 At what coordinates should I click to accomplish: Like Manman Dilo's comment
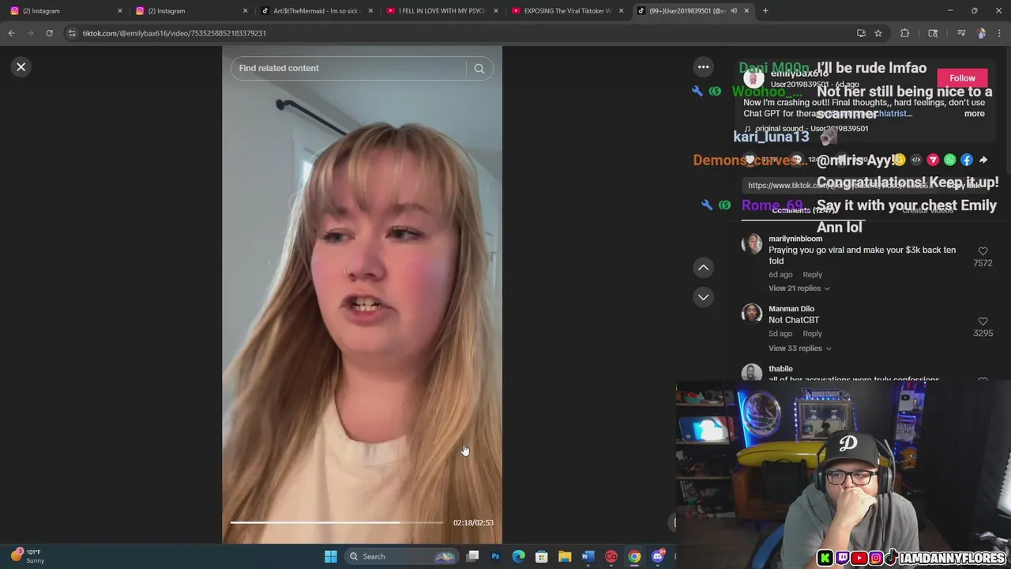click(x=983, y=322)
